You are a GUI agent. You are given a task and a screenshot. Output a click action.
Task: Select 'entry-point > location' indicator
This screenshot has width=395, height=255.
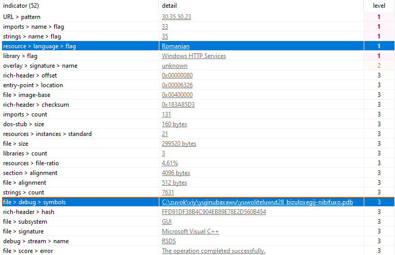pyautogui.click(x=33, y=85)
